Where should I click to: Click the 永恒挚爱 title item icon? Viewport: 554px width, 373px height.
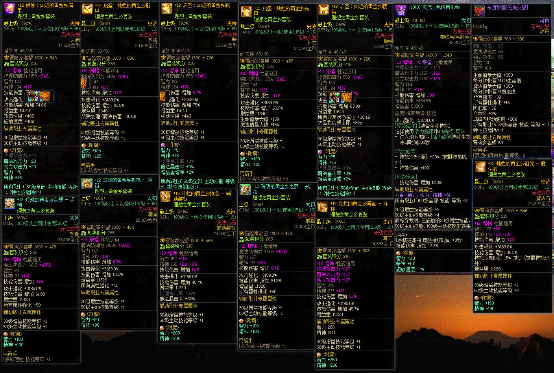[479, 11]
